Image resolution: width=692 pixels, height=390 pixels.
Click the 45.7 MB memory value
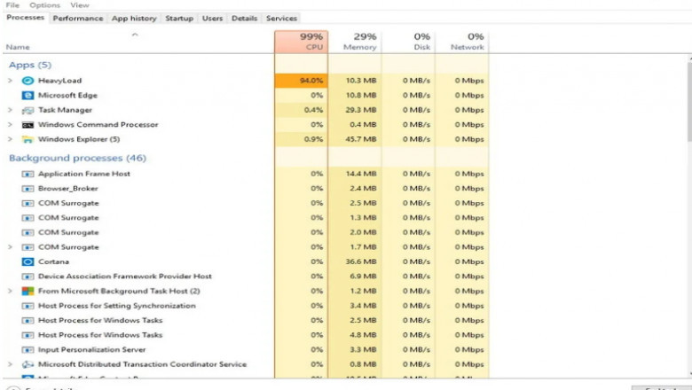point(360,139)
